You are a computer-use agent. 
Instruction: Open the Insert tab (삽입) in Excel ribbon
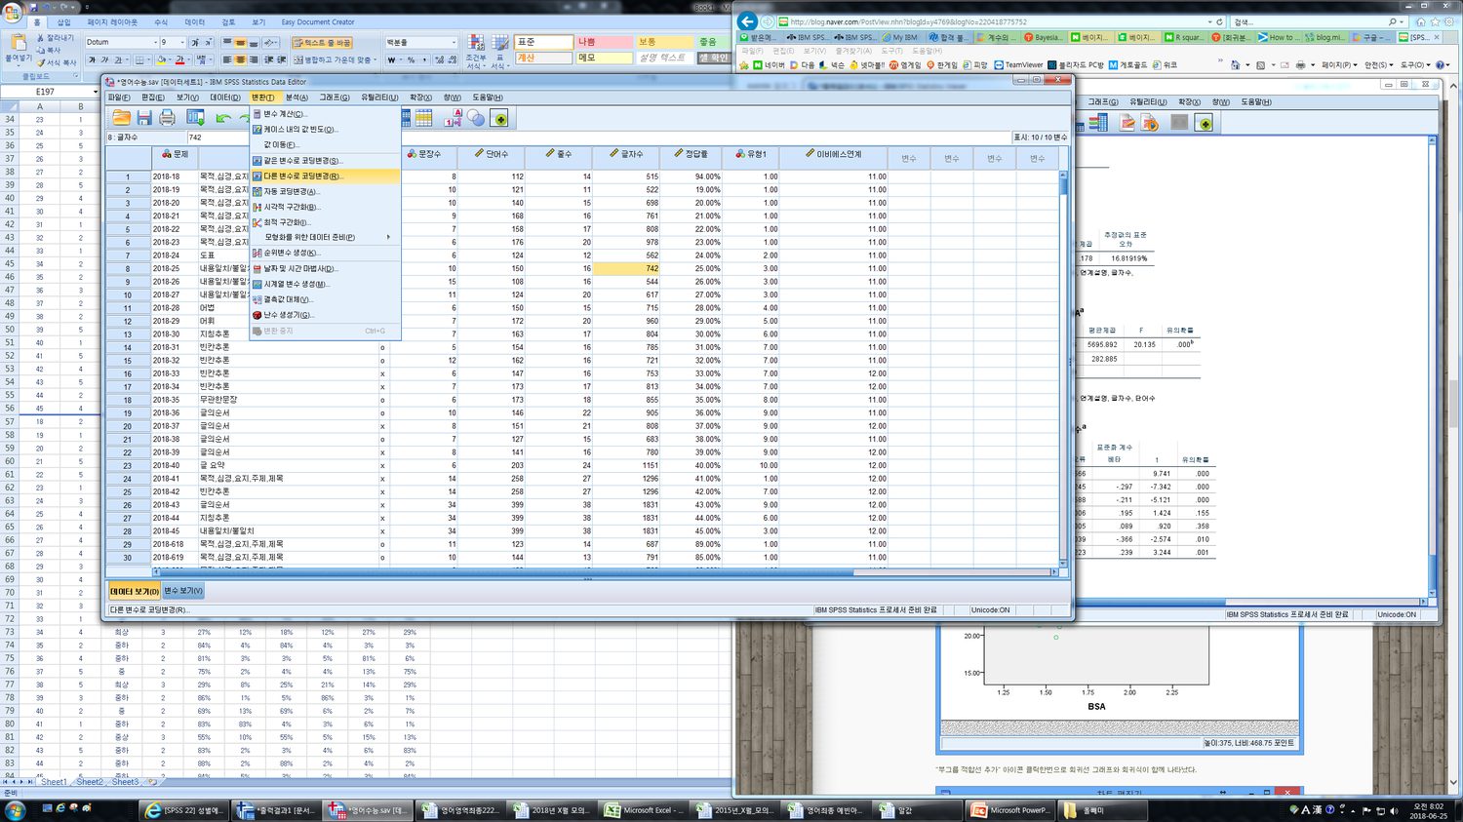pyautogui.click(x=63, y=21)
